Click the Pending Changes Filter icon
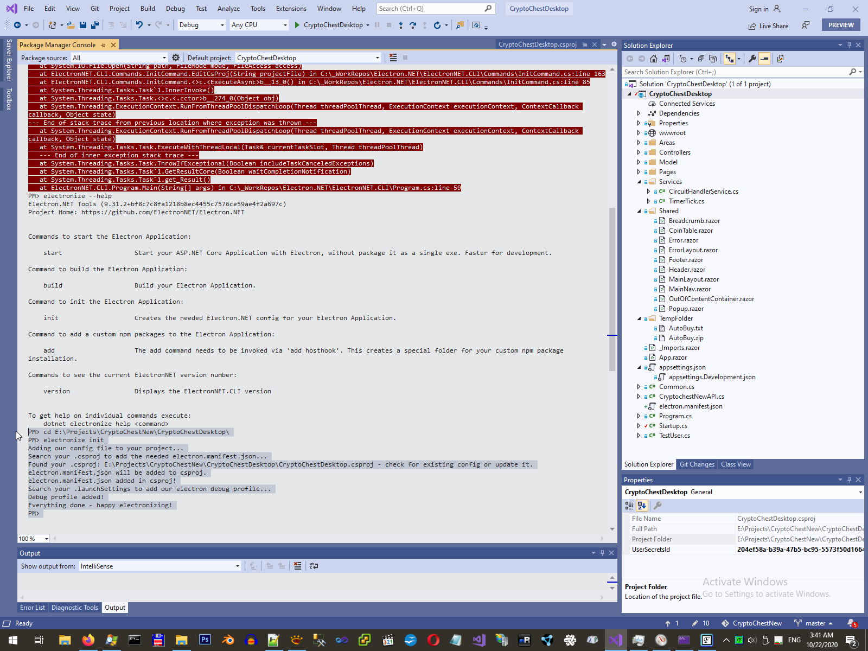868x651 pixels. coord(684,59)
